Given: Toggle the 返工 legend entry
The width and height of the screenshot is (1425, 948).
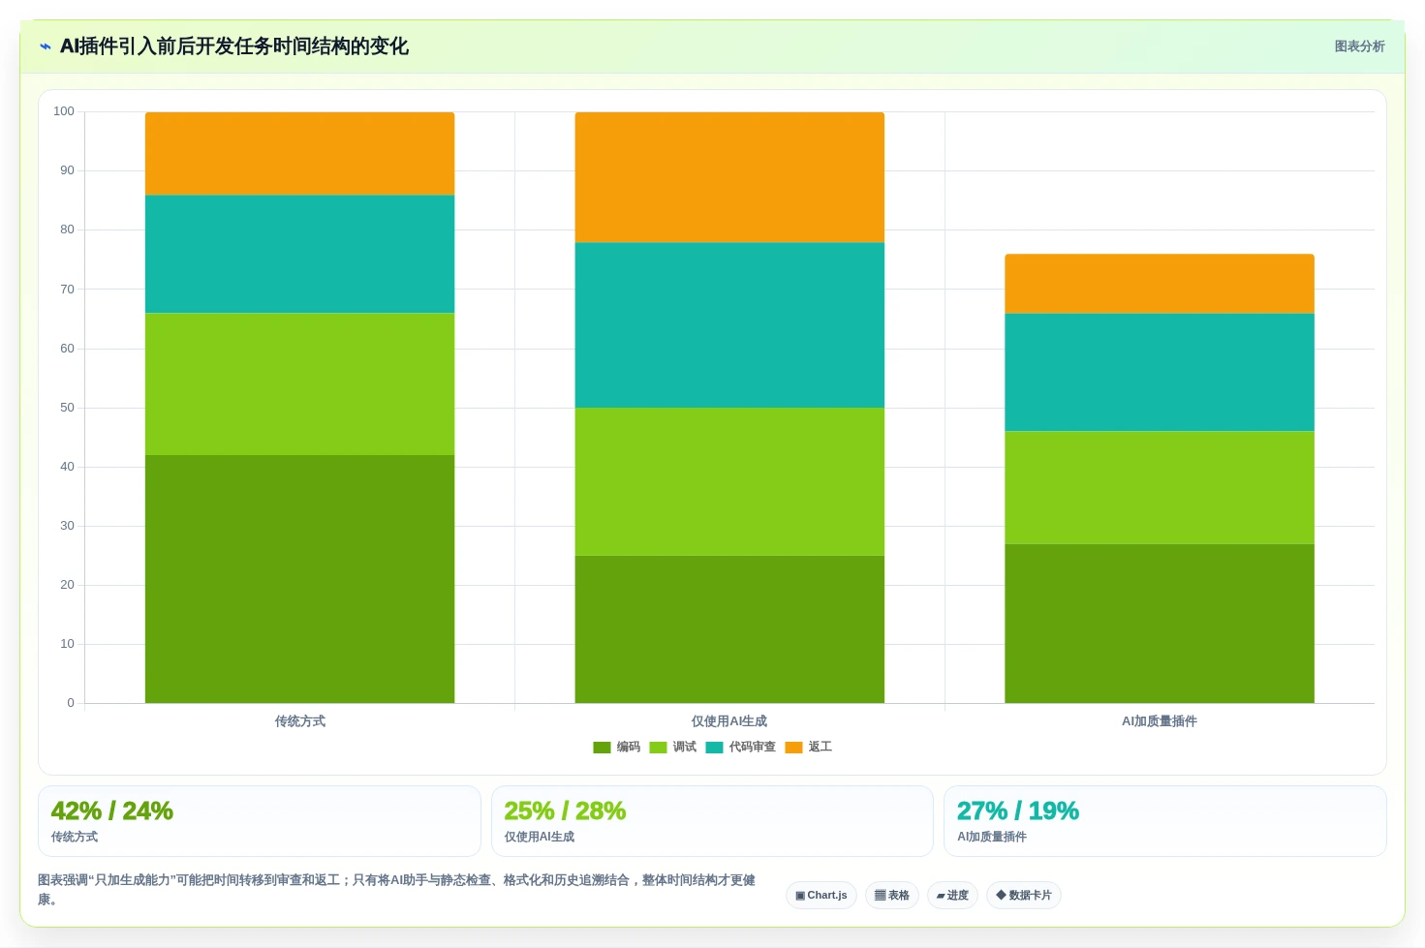Looking at the screenshot, I should point(808,747).
